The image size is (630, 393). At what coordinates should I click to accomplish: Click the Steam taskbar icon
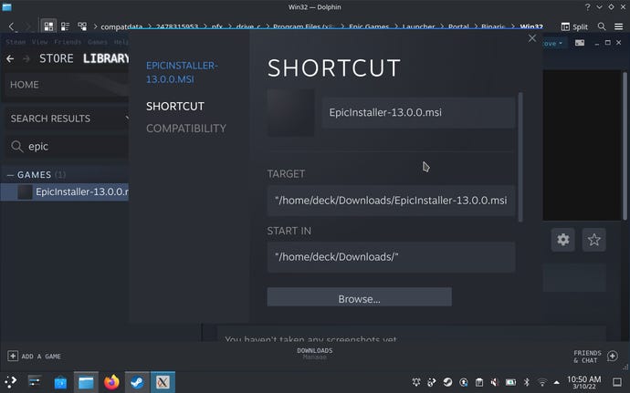pyautogui.click(x=138, y=382)
